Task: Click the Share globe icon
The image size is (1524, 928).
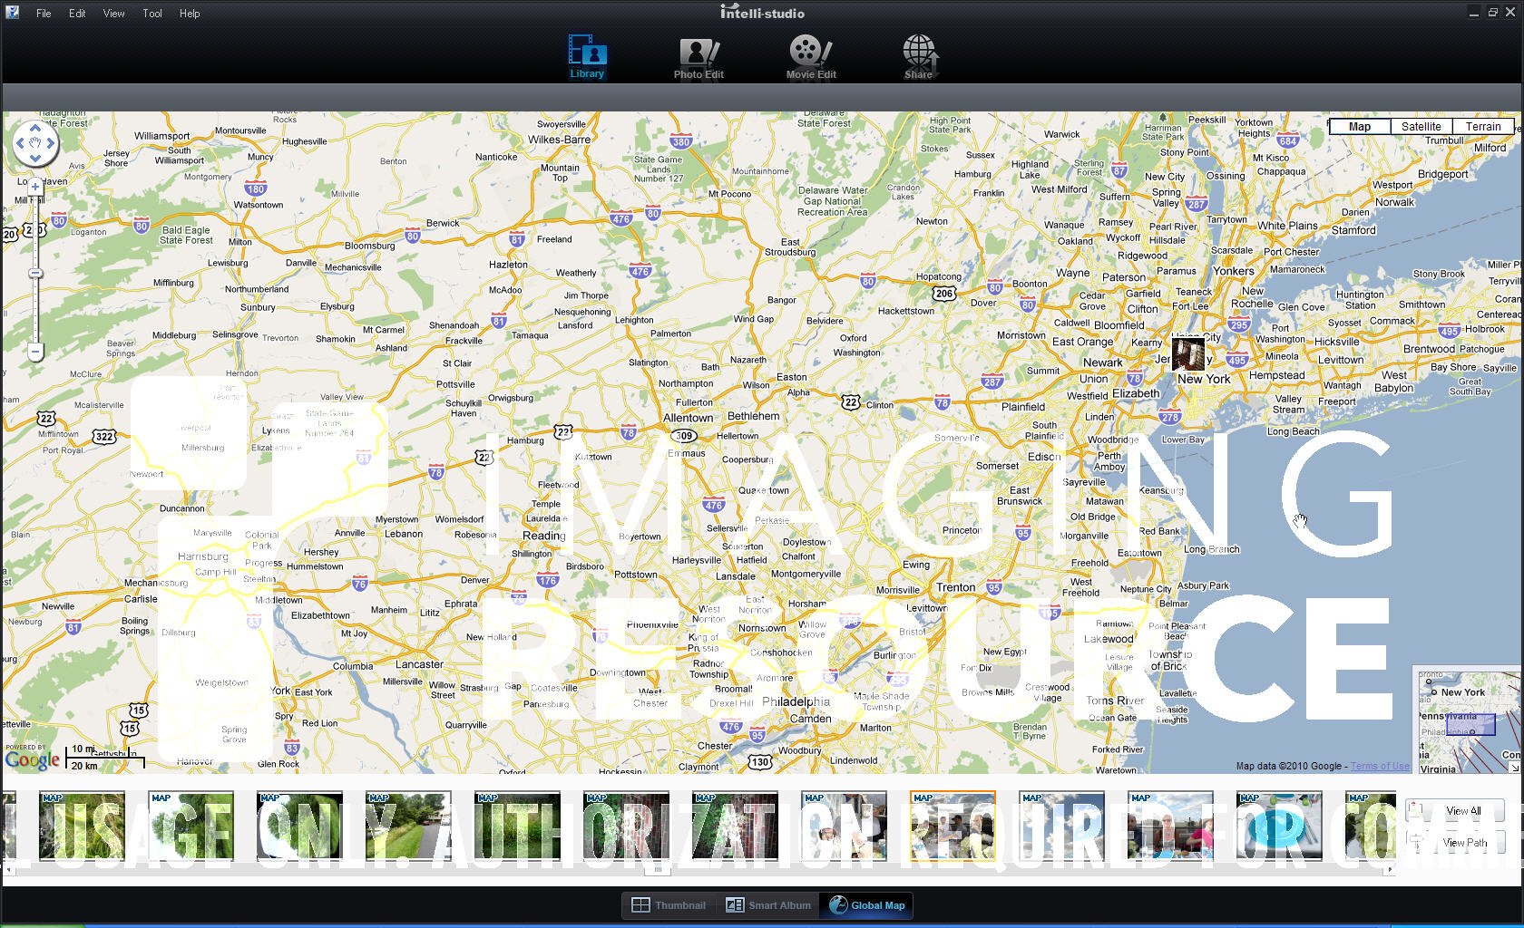Action: (x=919, y=57)
